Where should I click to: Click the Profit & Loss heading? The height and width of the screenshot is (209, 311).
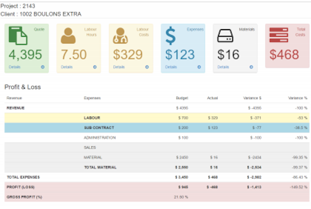23,87
